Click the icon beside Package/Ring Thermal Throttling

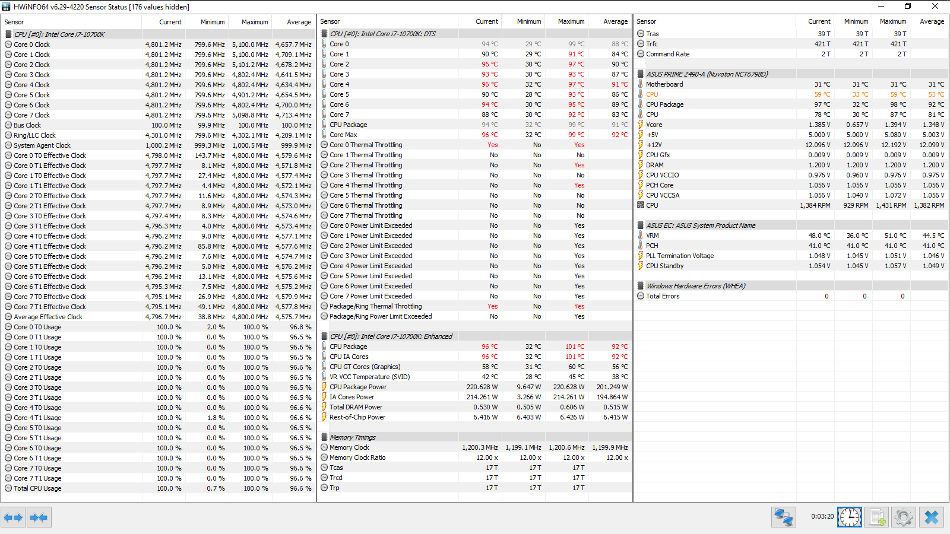[324, 306]
